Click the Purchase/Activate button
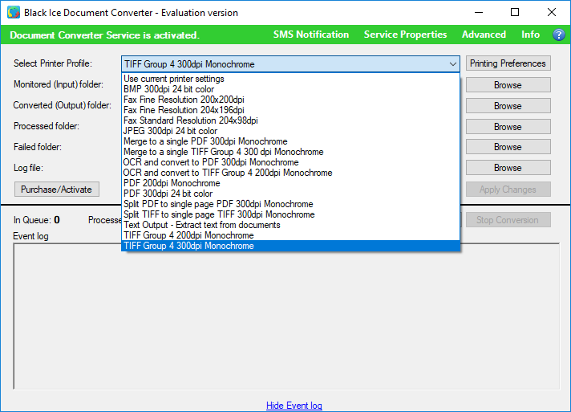571x412 pixels. point(56,190)
